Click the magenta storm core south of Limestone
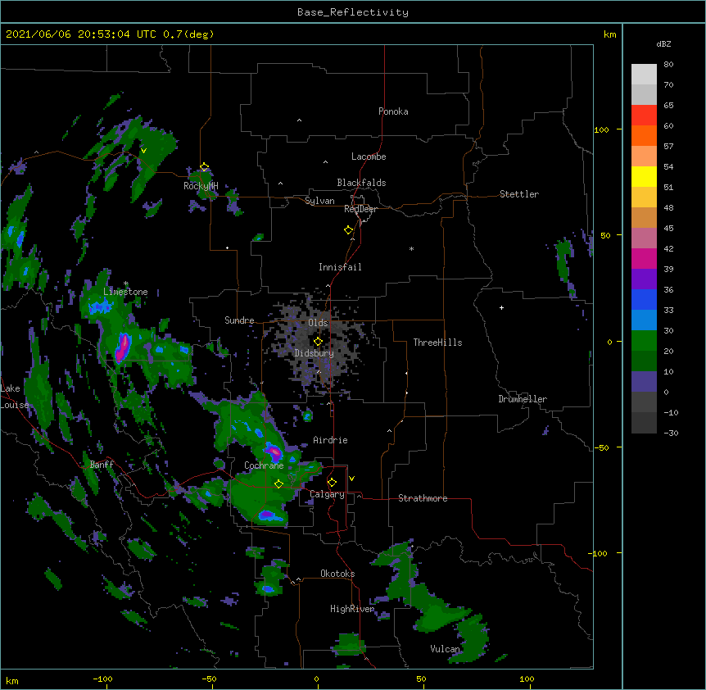 [123, 347]
